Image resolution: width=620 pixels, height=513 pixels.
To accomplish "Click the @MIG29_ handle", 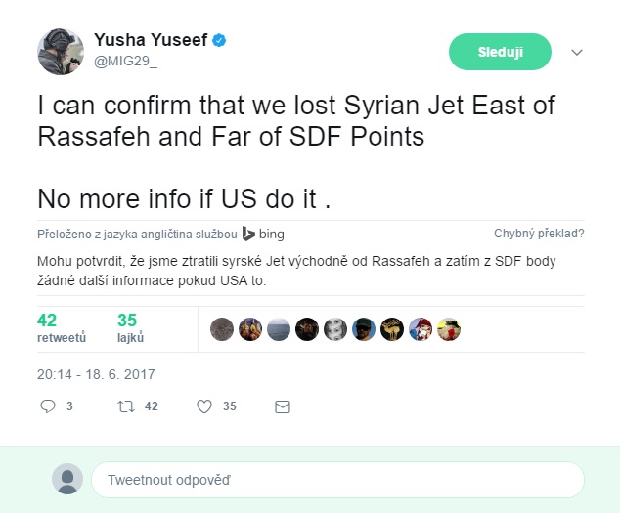I will 124,61.
